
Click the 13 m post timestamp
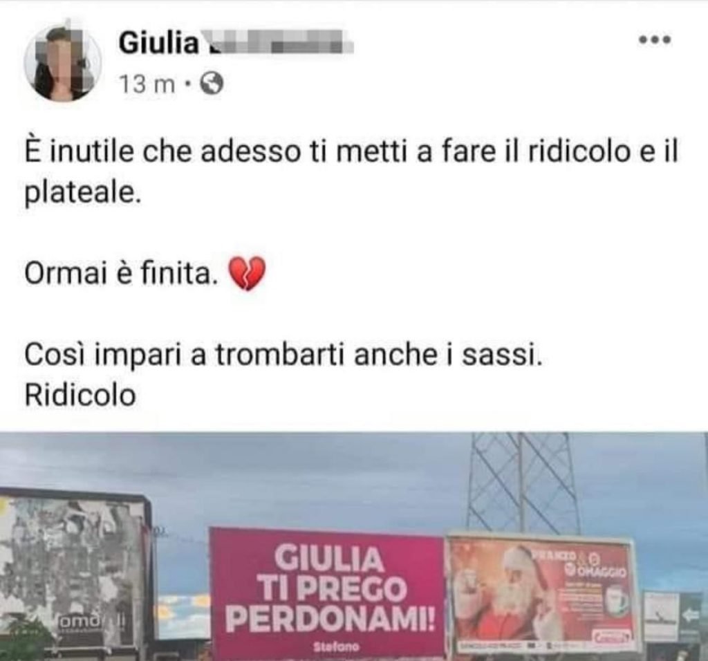pos(147,84)
